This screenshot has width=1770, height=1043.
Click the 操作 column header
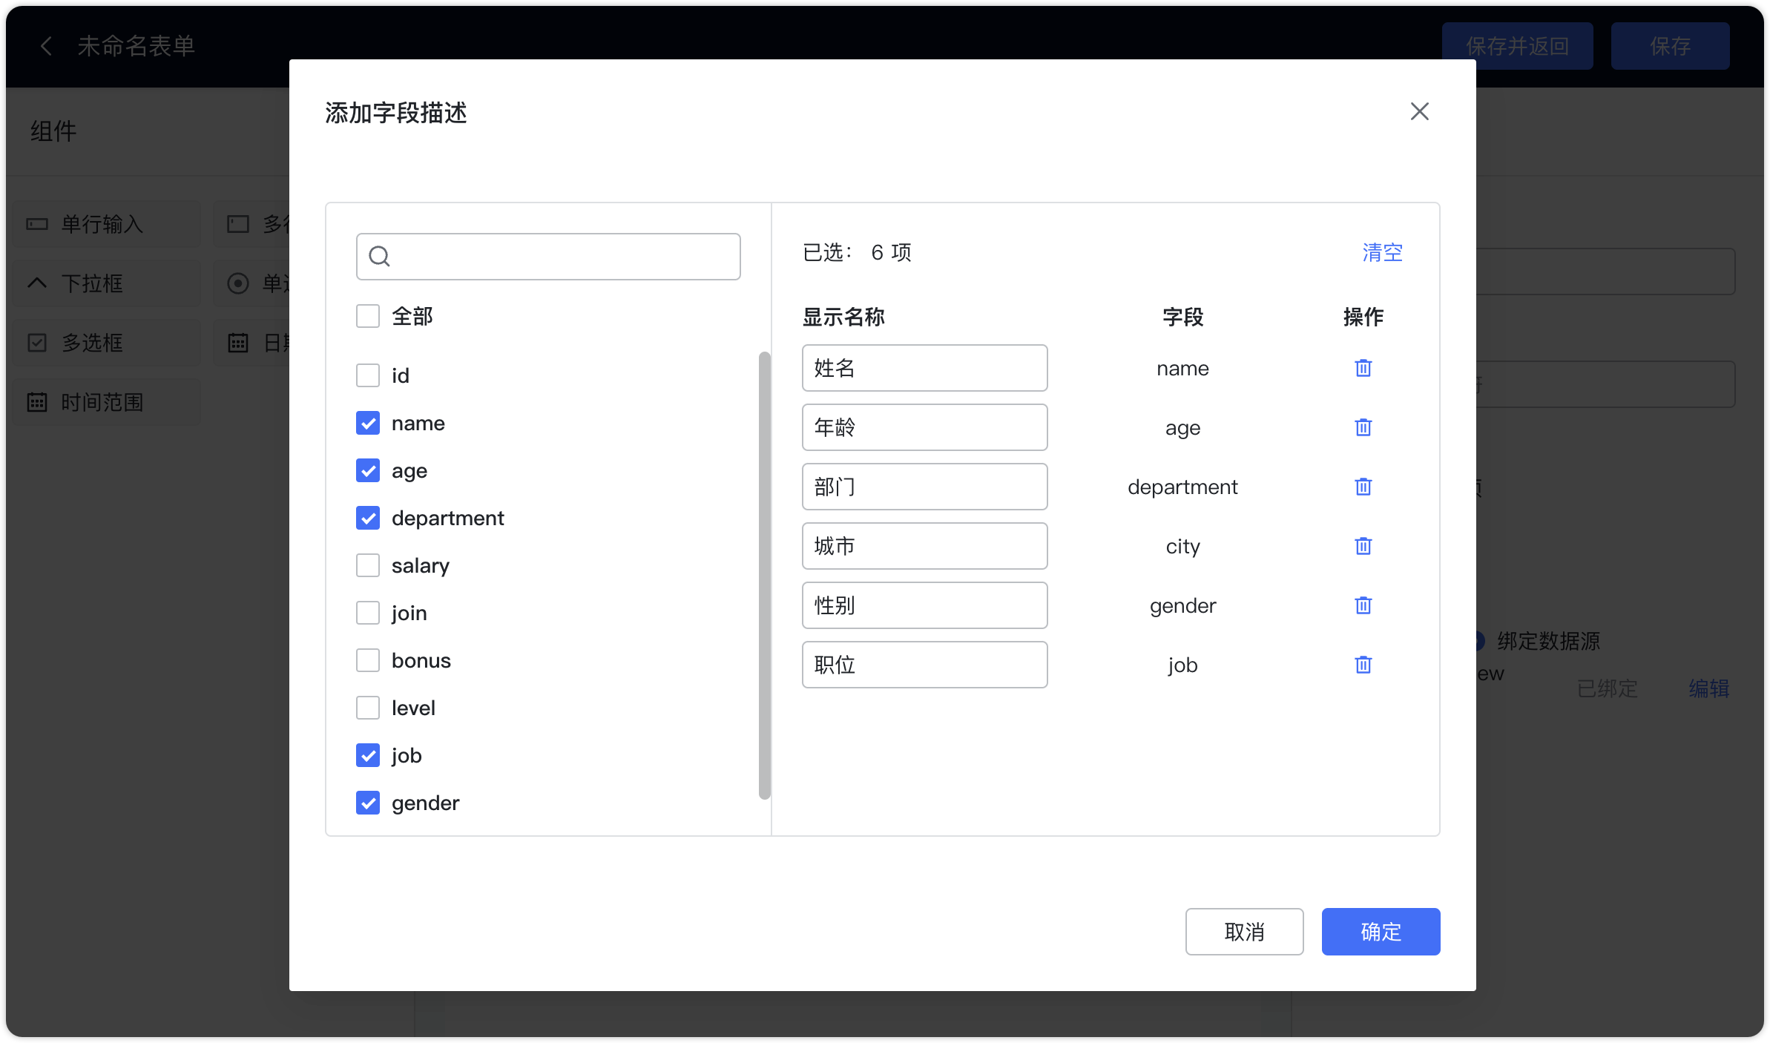pos(1363,317)
